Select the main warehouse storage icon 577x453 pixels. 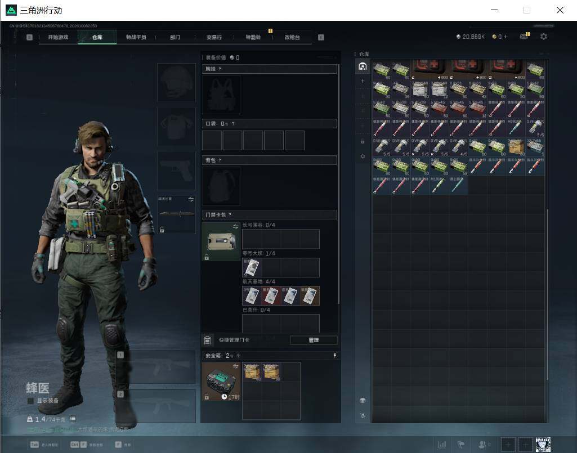(x=363, y=66)
